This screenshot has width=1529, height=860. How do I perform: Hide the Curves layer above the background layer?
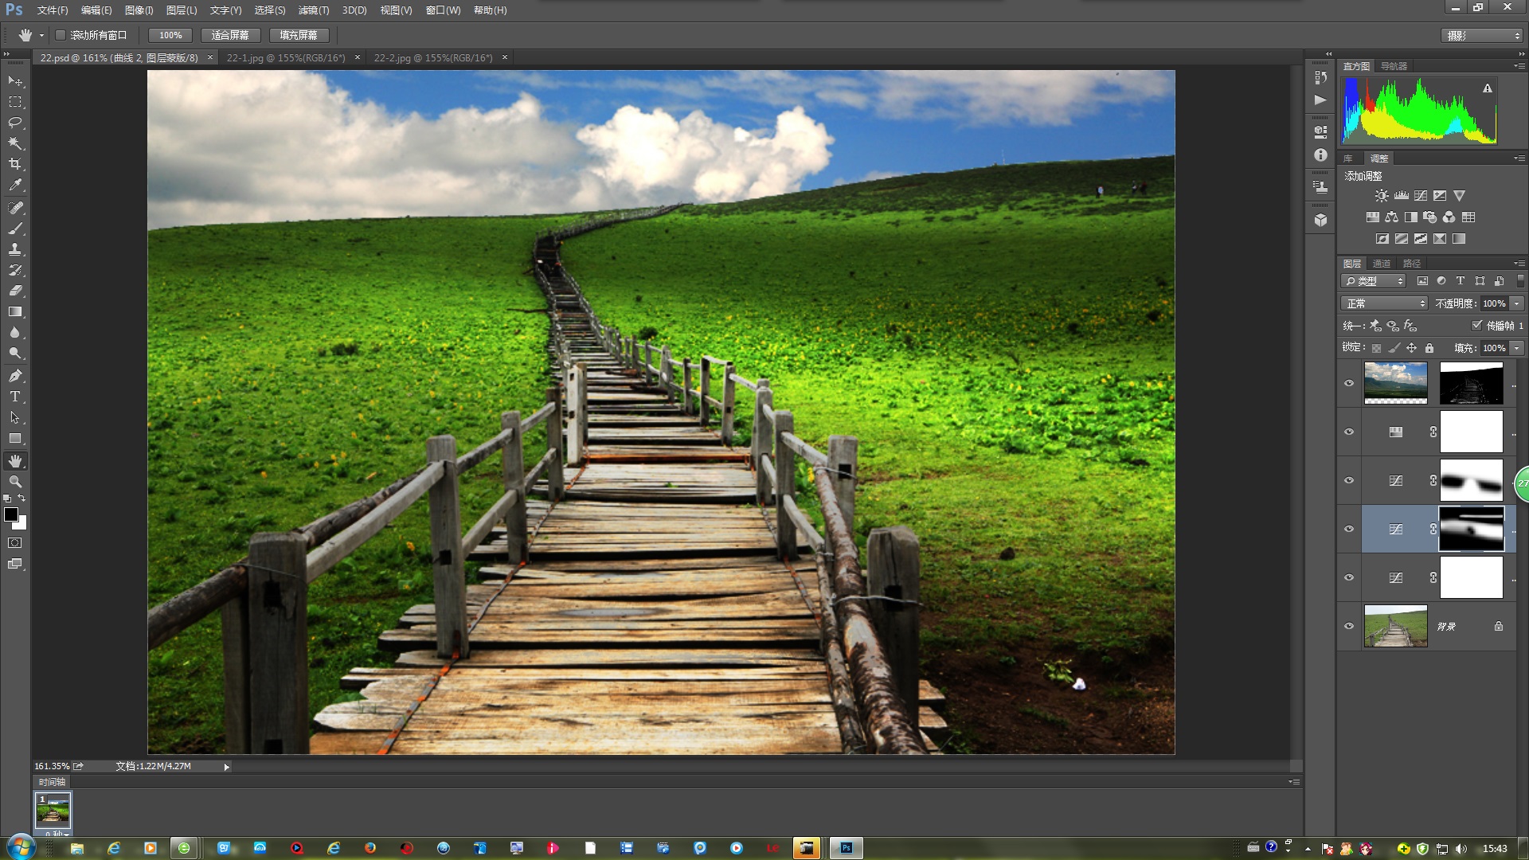1349,577
